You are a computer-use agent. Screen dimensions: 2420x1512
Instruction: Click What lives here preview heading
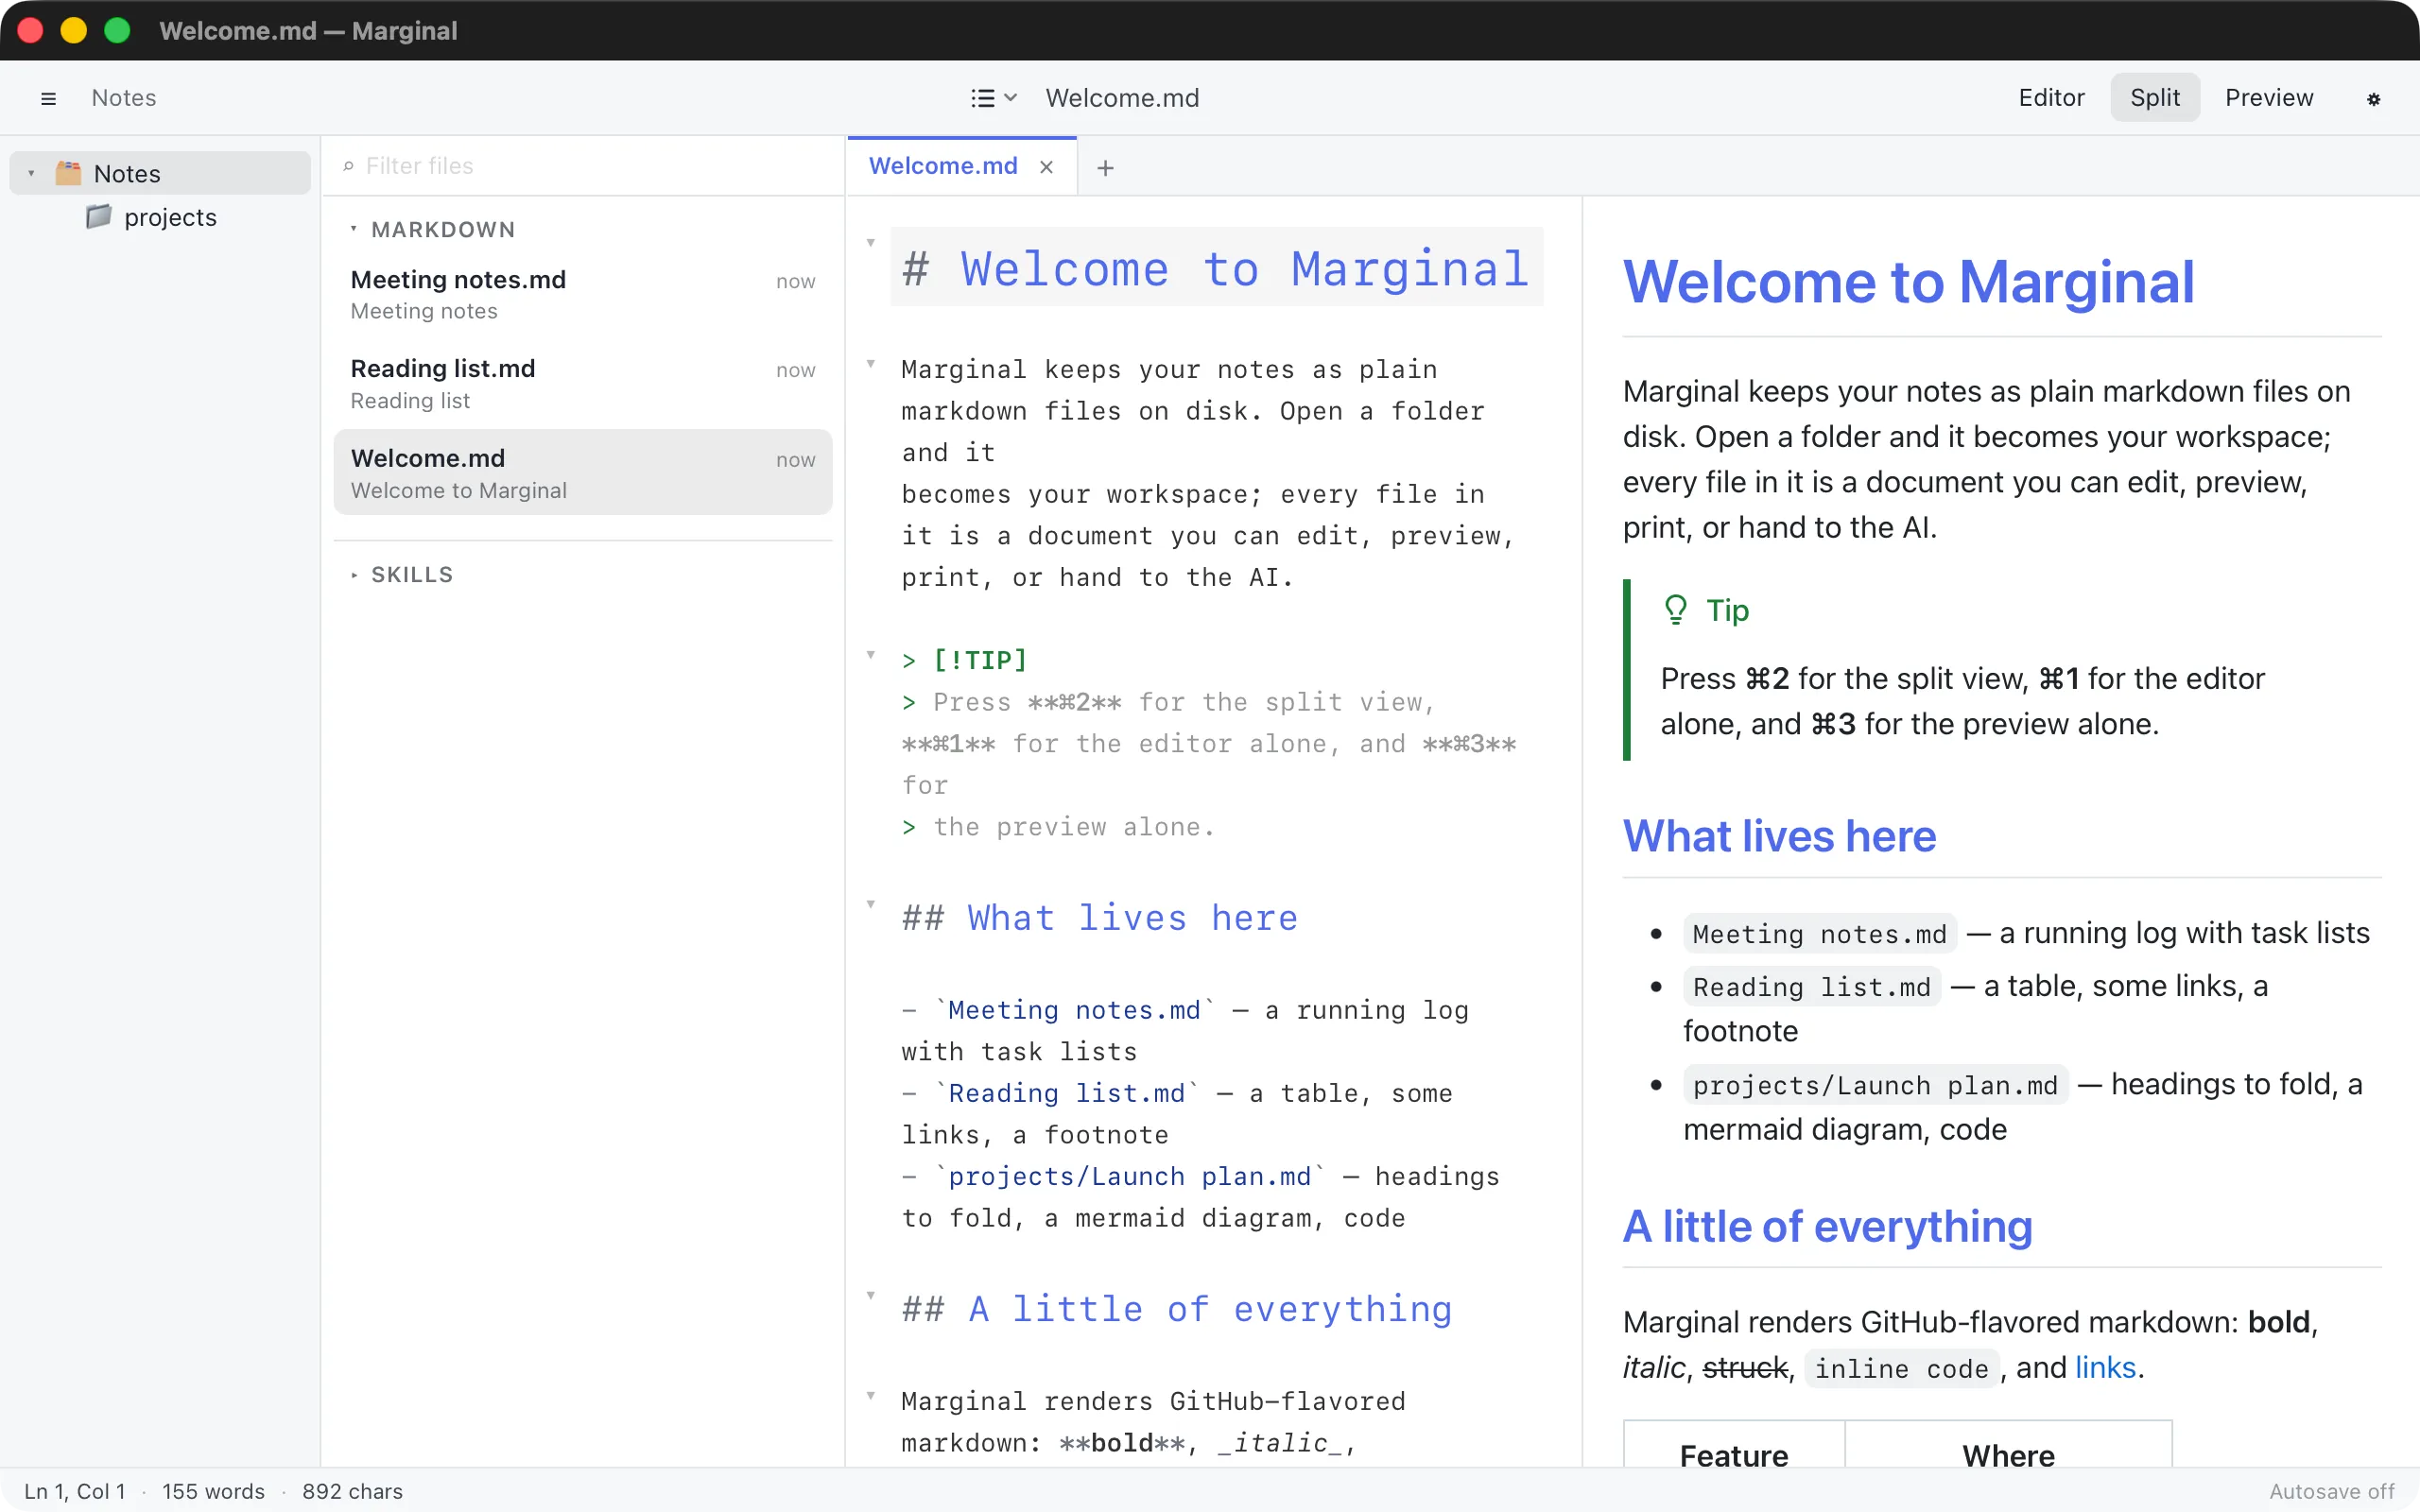[x=1779, y=835]
